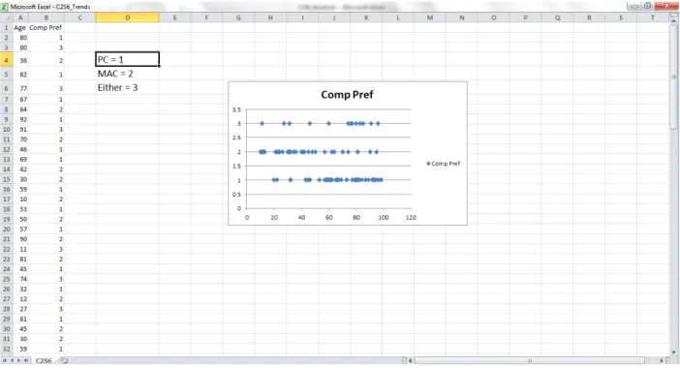Click the horizontal scrollbar left arrow
Image resolution: width=680 pixels, height=368 pixels.
click(x=411, y=360)
